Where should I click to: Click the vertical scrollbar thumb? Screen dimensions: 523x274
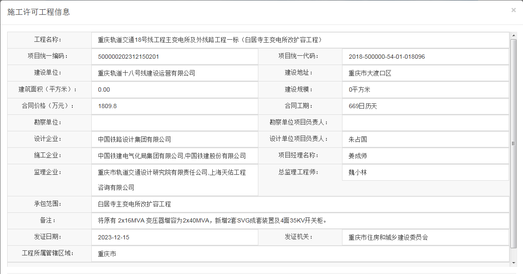(514, 144)
